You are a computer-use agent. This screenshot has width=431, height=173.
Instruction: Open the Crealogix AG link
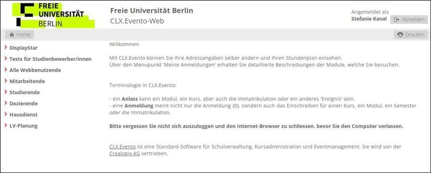[125, 153]
